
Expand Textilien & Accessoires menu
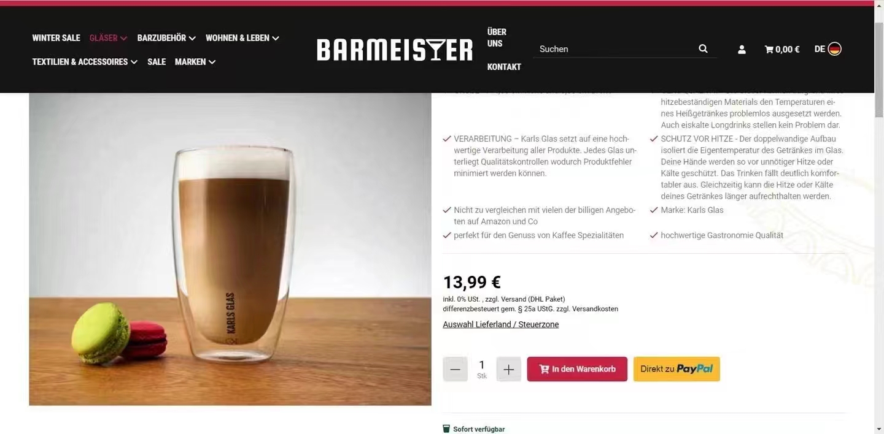tap(85, 62)
